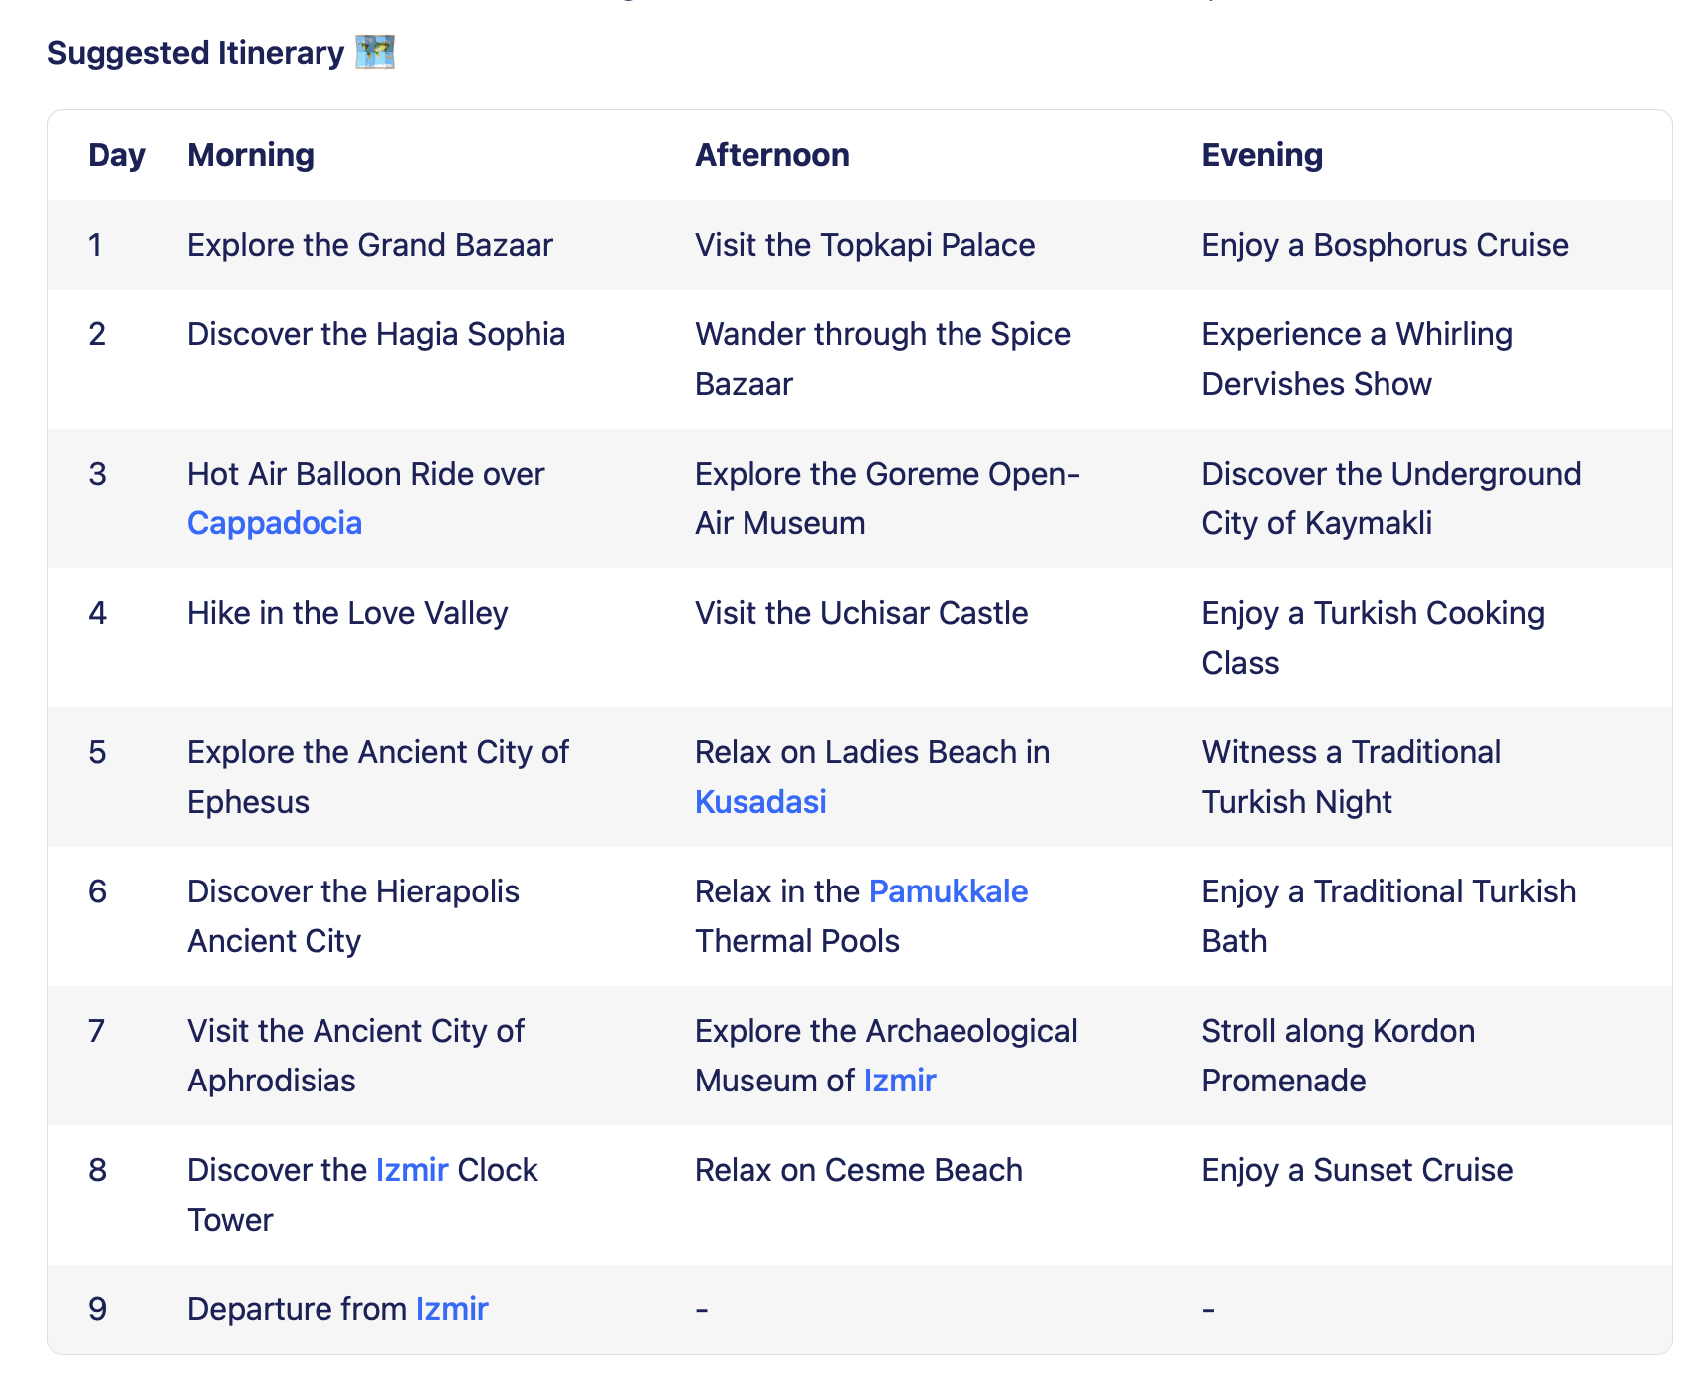Click the Suggested Itinerary heading

pyautogui.click(x=195, y=53)
